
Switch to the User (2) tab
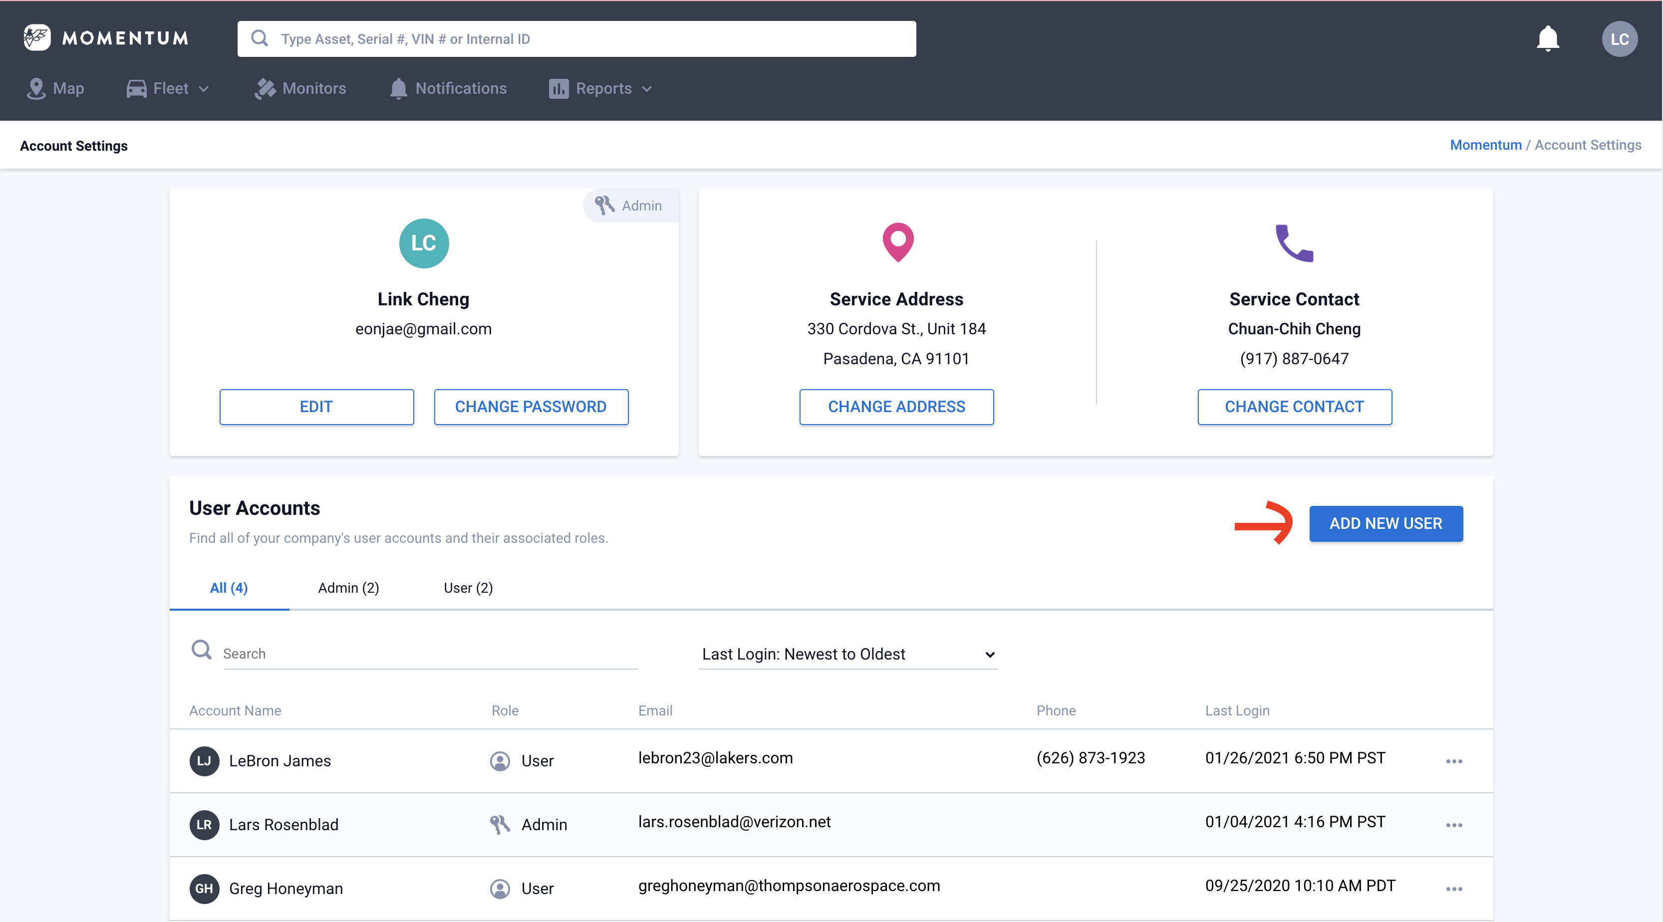[x=468, y=588]
